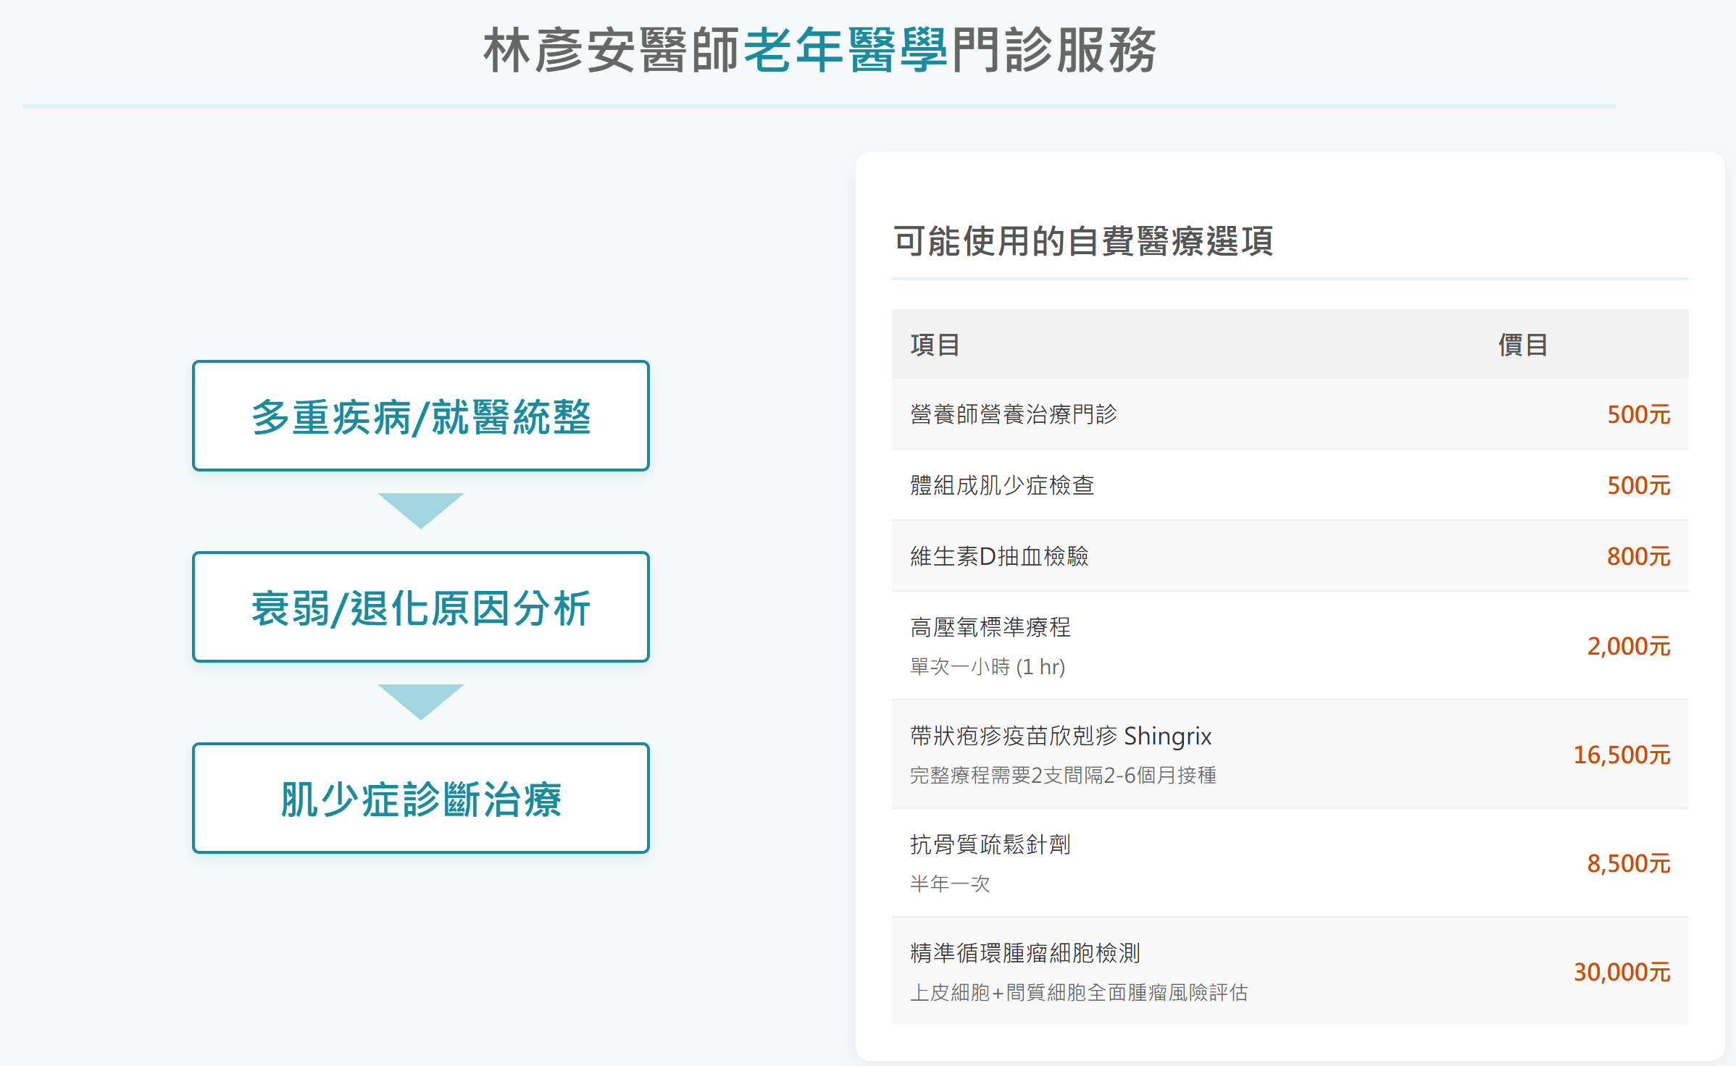Click the 8,500元 price
1736x1066 pixels.
point(1629,863)
